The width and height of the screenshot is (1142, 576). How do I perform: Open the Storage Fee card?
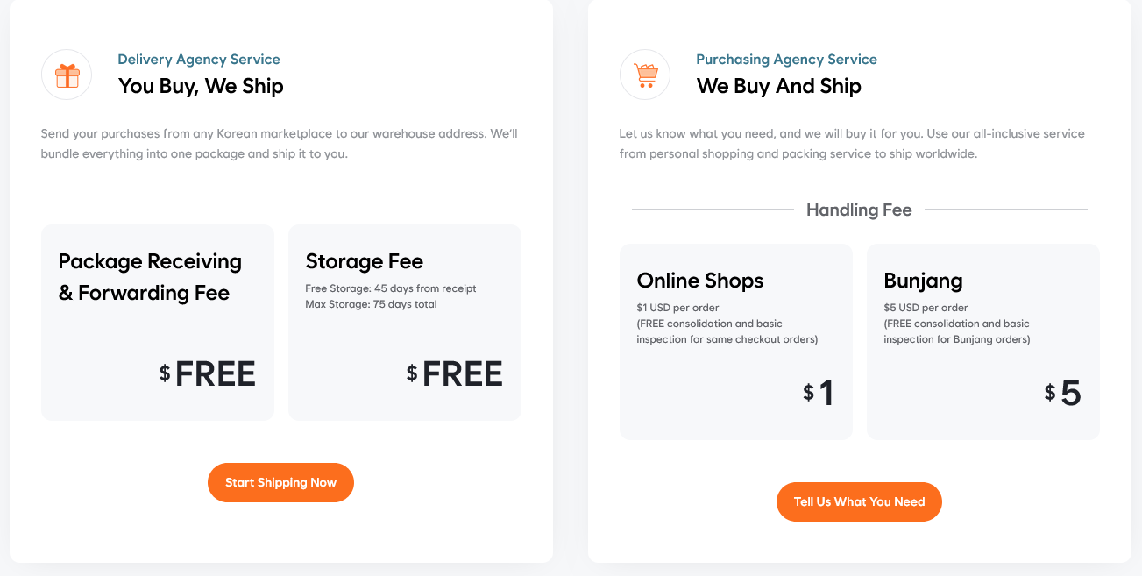click(405, 323)
